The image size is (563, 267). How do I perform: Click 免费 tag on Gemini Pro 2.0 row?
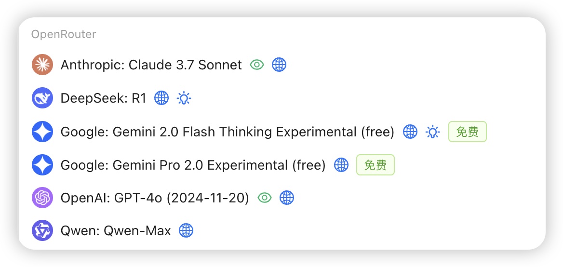pos(375,165)
